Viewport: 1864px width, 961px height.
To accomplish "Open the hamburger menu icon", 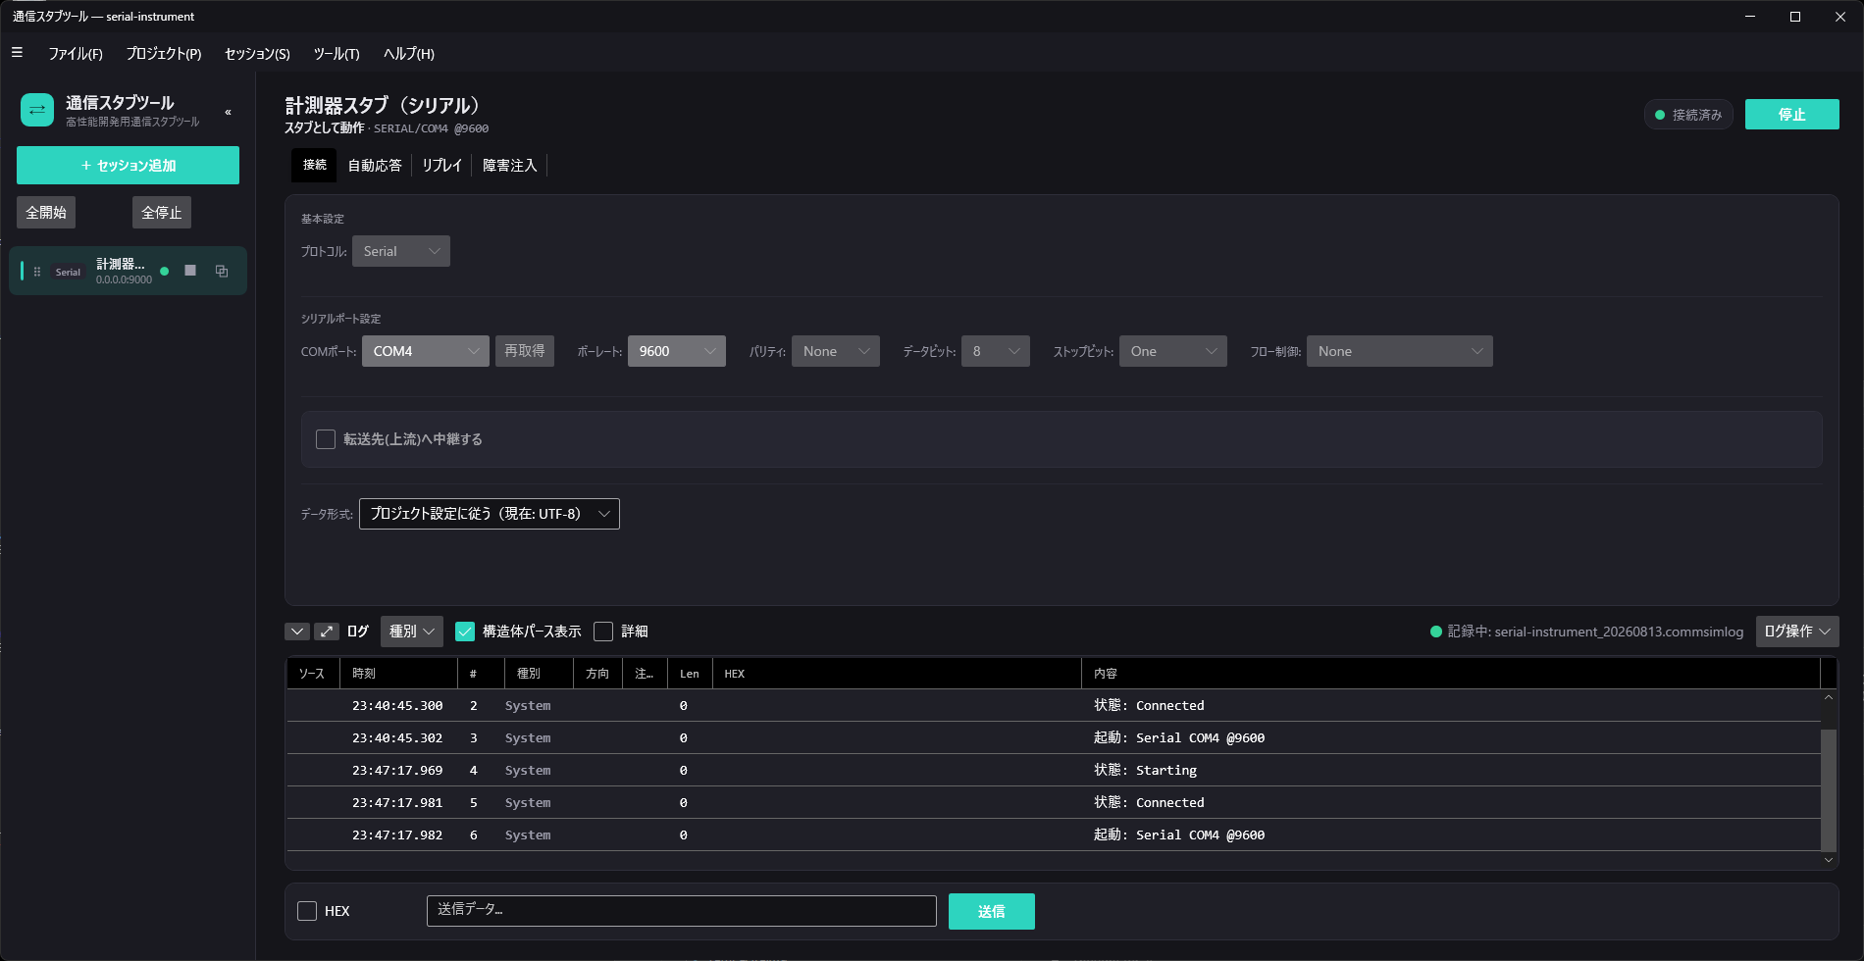I will [x=17, y=53].
